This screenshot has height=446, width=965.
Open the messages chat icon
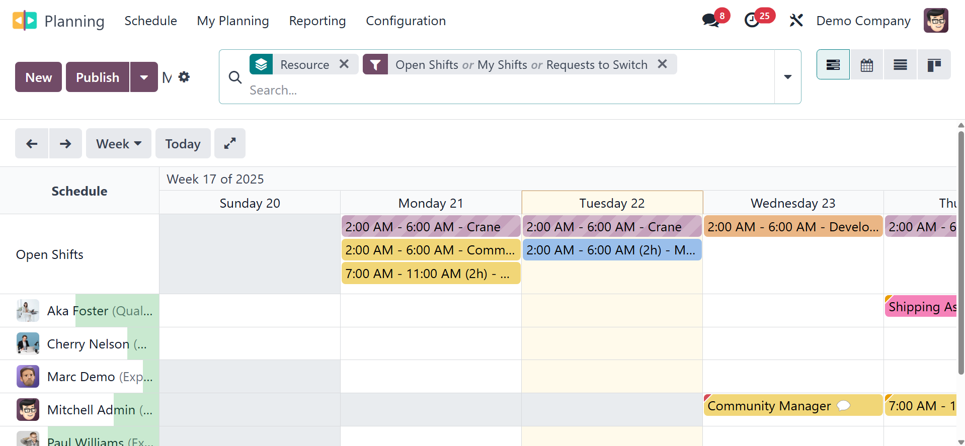point(710,21)
